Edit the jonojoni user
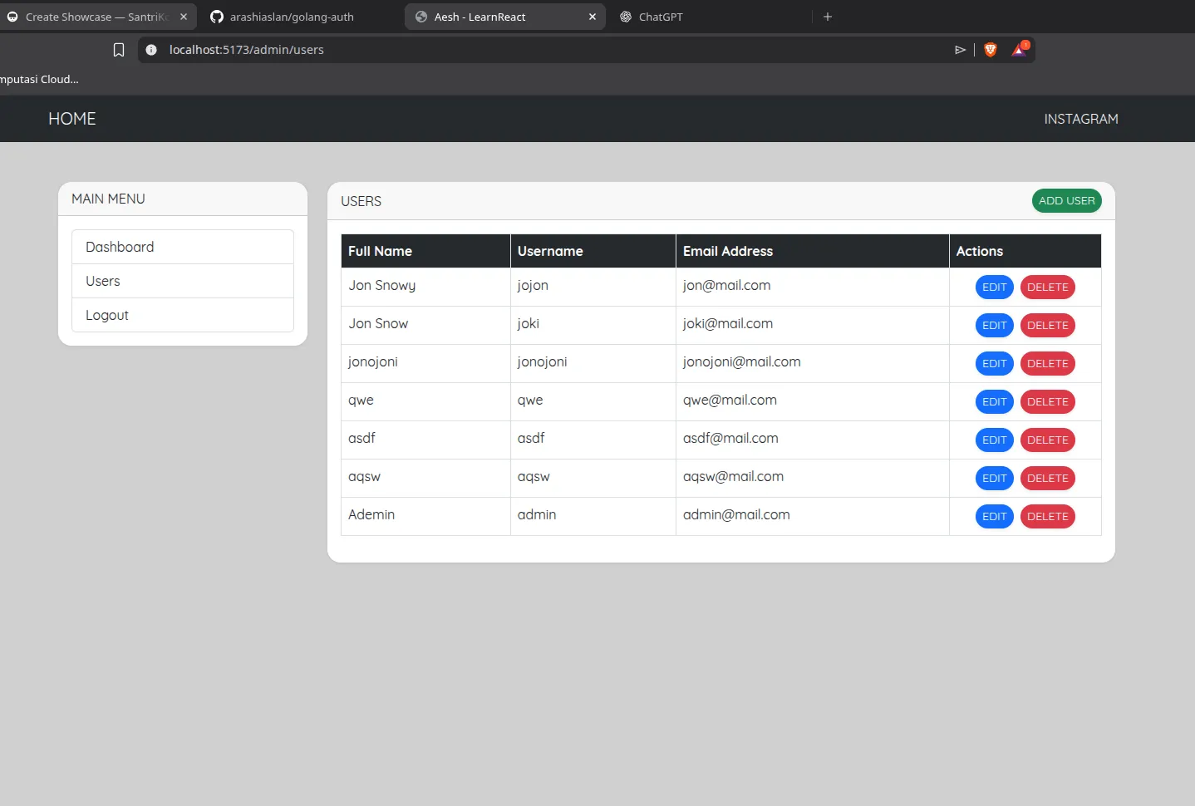 pyautogui.click(x=994, y=363)
